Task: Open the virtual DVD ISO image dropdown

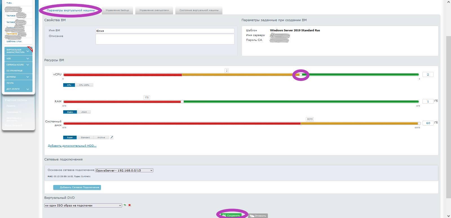Action: coord(83,205)
